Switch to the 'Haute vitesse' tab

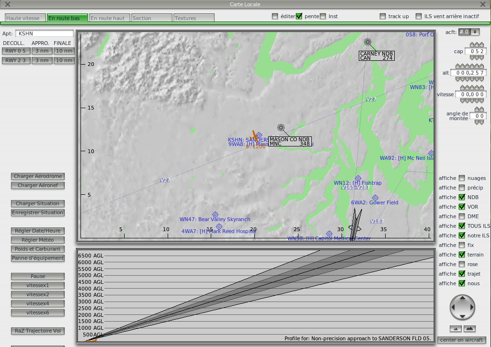point(25,18)
